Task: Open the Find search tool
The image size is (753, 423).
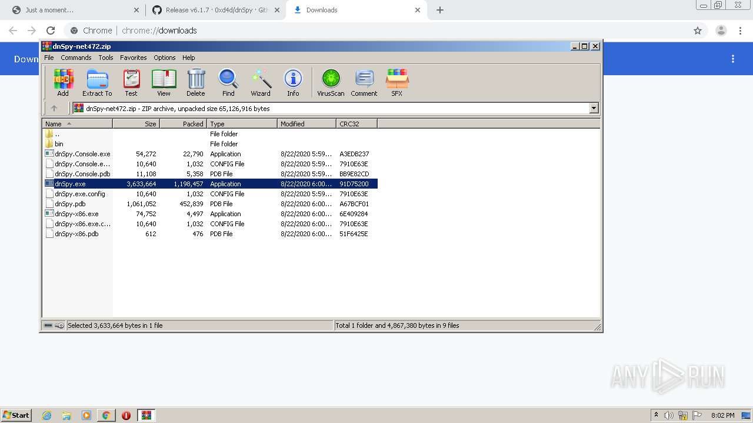Action: tap(228, 82)
